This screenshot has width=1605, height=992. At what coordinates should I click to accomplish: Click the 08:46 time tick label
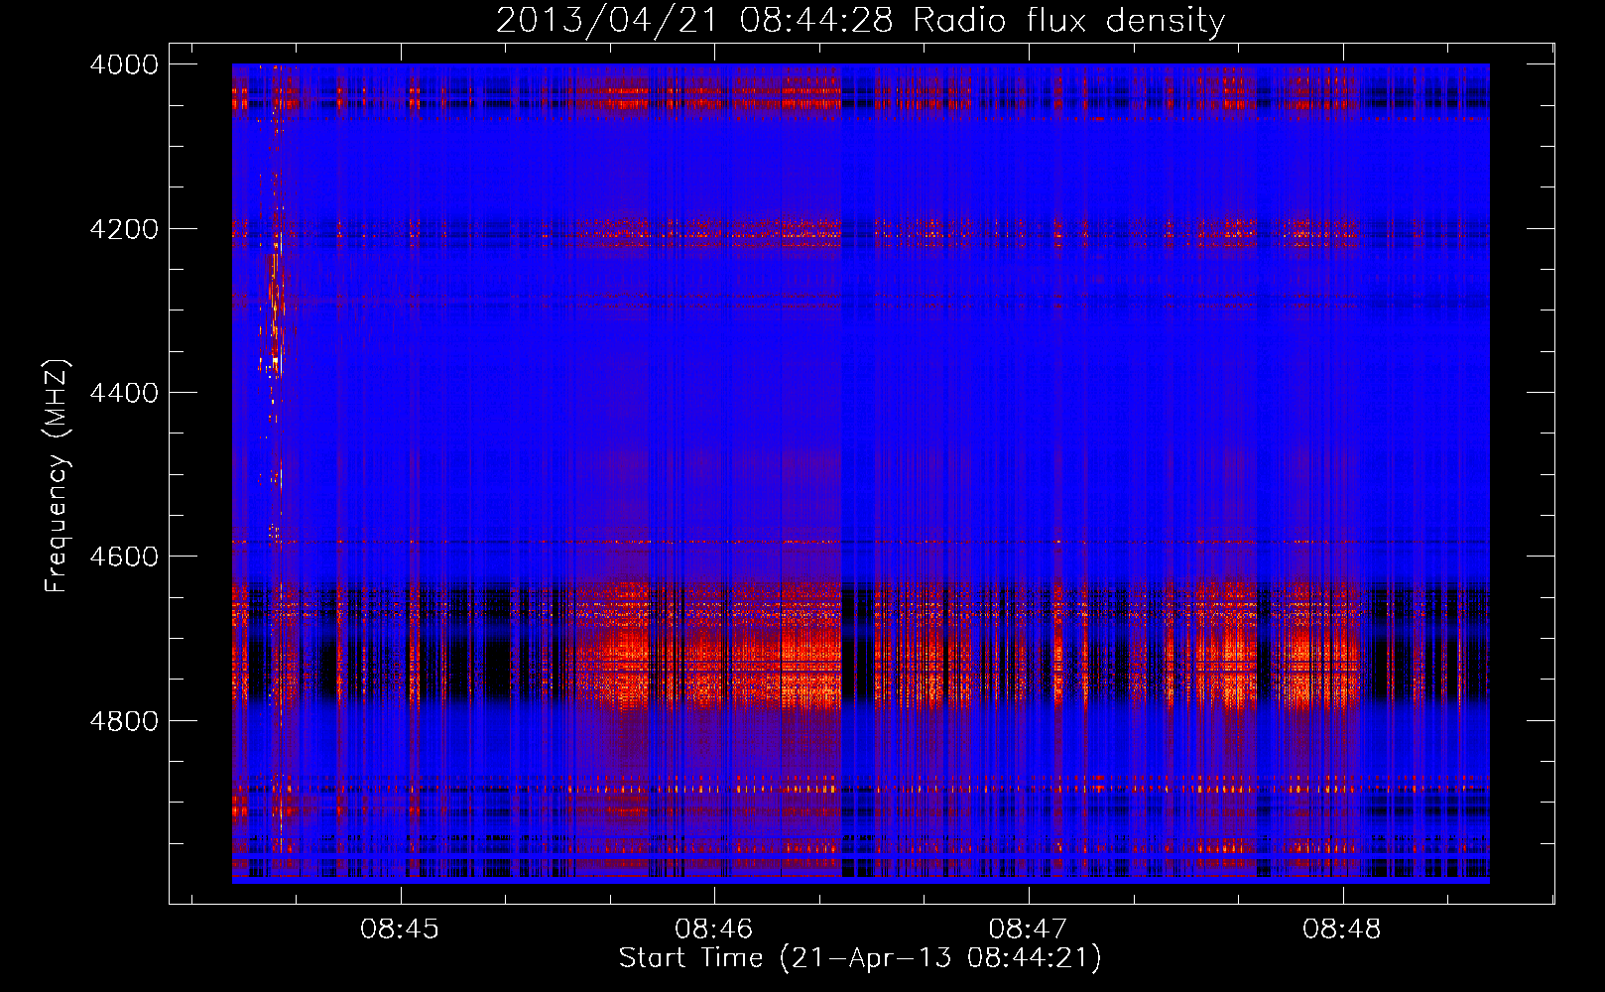pos(714,930)
